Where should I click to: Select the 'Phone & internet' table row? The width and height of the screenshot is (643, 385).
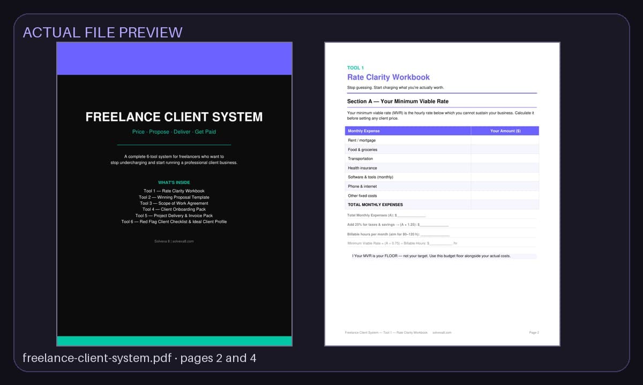442,186
